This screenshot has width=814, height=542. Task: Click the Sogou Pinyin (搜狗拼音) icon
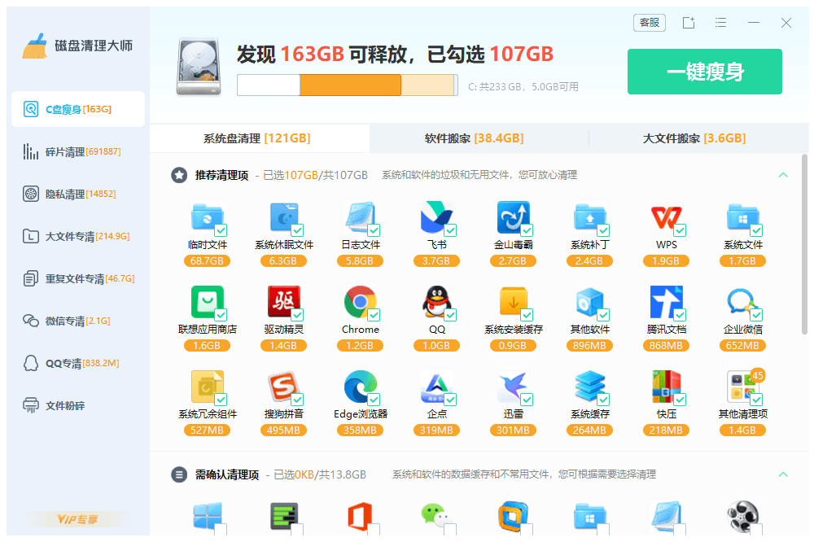point(283,387)
